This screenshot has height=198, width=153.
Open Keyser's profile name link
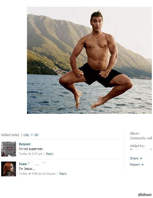click(25, 144)
